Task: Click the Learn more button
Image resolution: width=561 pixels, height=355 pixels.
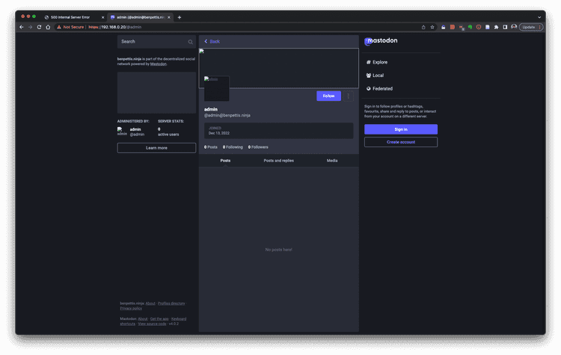Action: tap(156, 148)
